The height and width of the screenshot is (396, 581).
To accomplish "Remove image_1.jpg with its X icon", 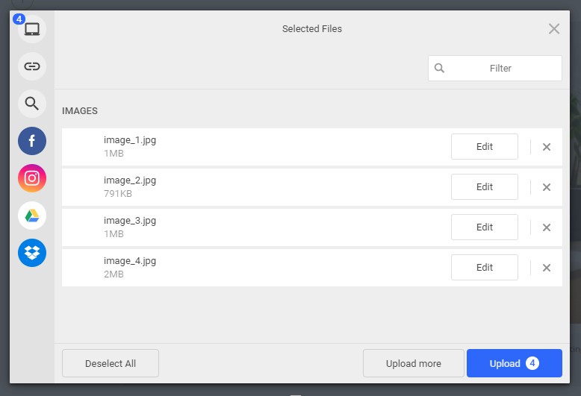I will (547, 147).
